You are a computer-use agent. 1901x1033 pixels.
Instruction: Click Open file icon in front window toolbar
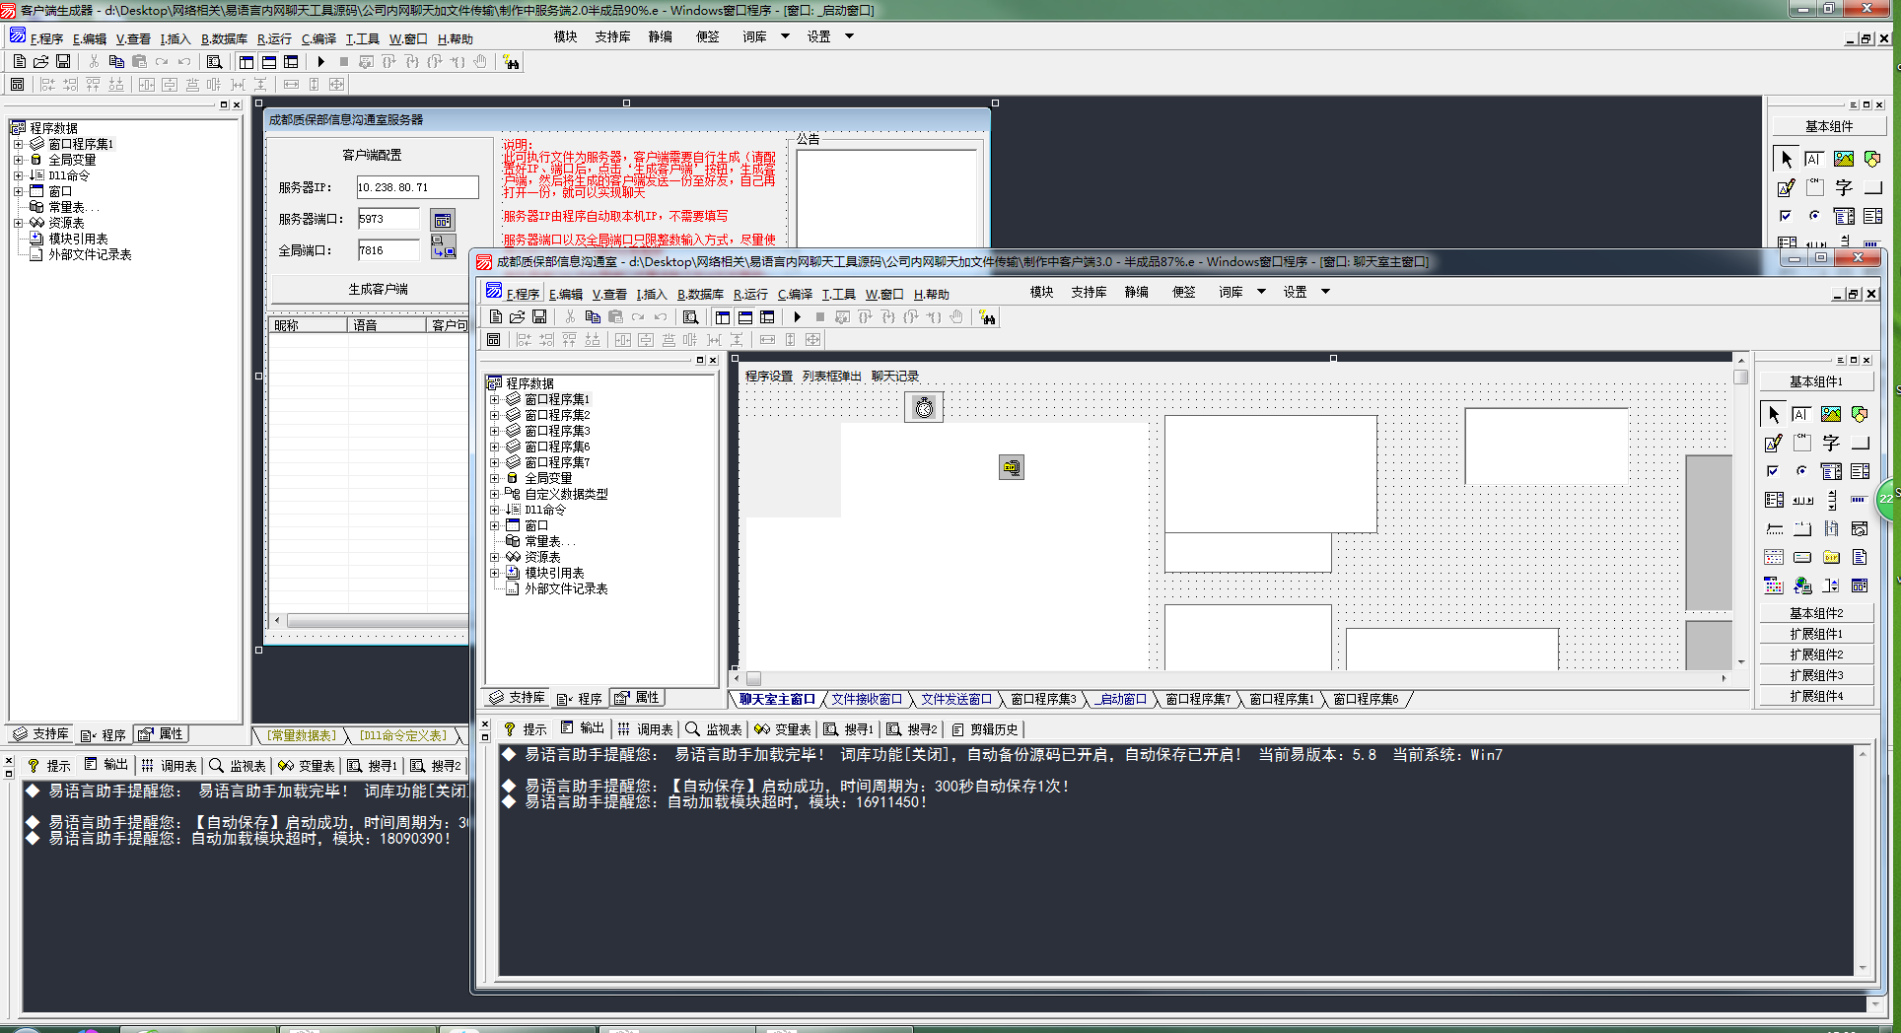tap(518, 316)
